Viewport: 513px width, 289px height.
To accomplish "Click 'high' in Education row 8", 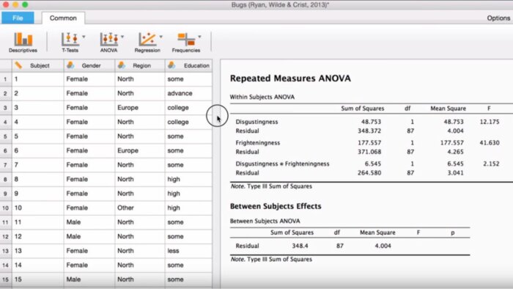I will point(174,180).
